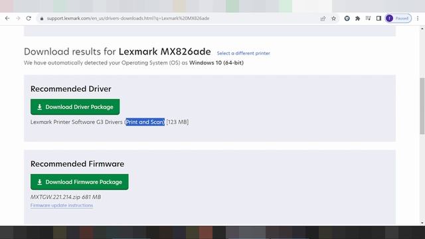Toggle the browser side panel
The width and height of the screenshot is (425, 239).
(379, 19)
